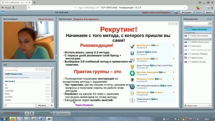This screenshot has height=121, width=215.
Task: Open Chrome from the taskbar
Action: (x=34, y=119)
